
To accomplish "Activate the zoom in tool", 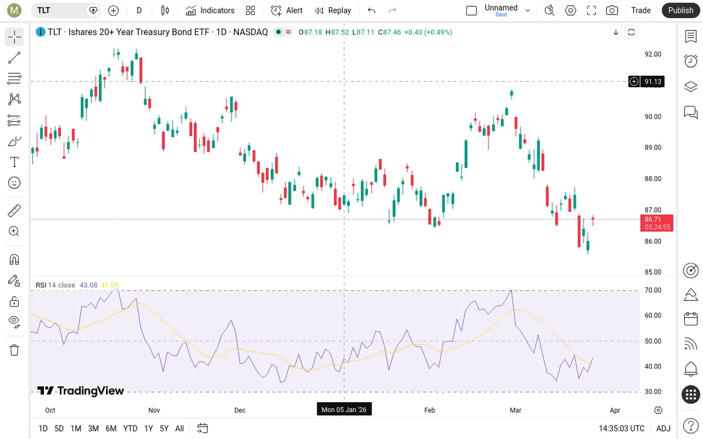I will pyautogui.click(x=15, y=231).
